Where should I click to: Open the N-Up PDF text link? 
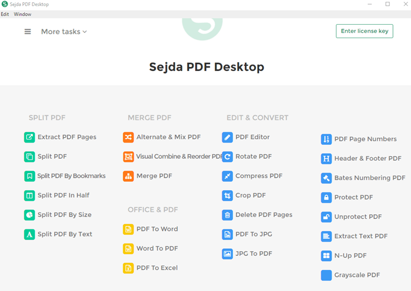[x=351, y=255]
